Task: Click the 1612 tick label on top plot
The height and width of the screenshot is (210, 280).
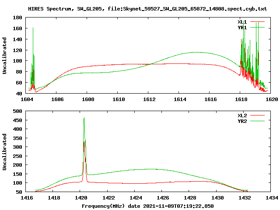Action: tap(149, 99)
